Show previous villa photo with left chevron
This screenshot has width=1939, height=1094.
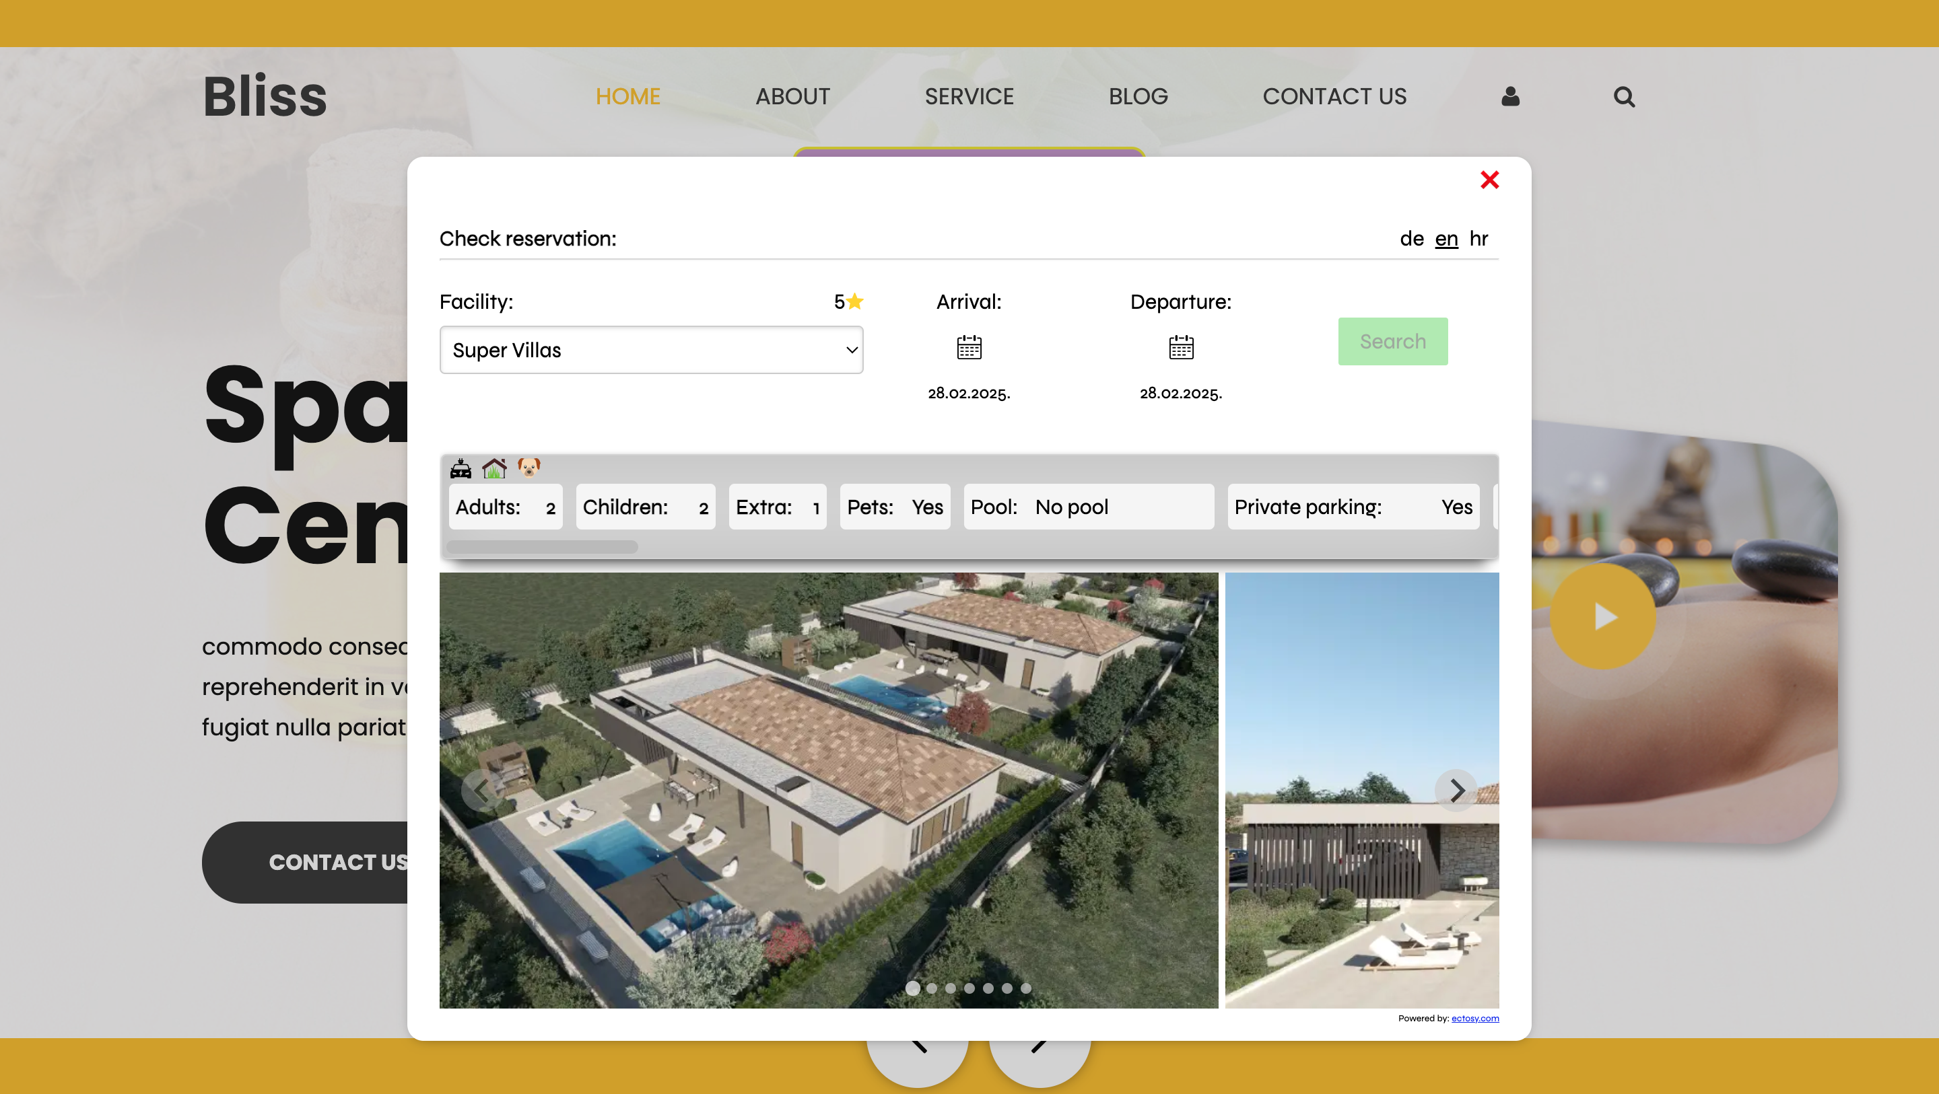(x=482, y=790)
